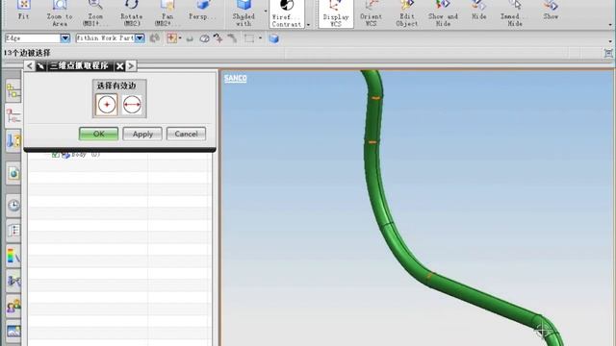Click the dialog pin/reset arrow icon
This screenshot has height=346, width=616.
coord(40,66)
